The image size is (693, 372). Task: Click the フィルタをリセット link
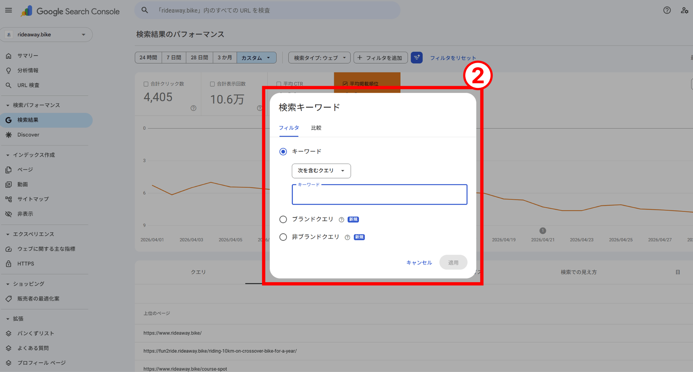pyautogui.click(x=453, y=58)
